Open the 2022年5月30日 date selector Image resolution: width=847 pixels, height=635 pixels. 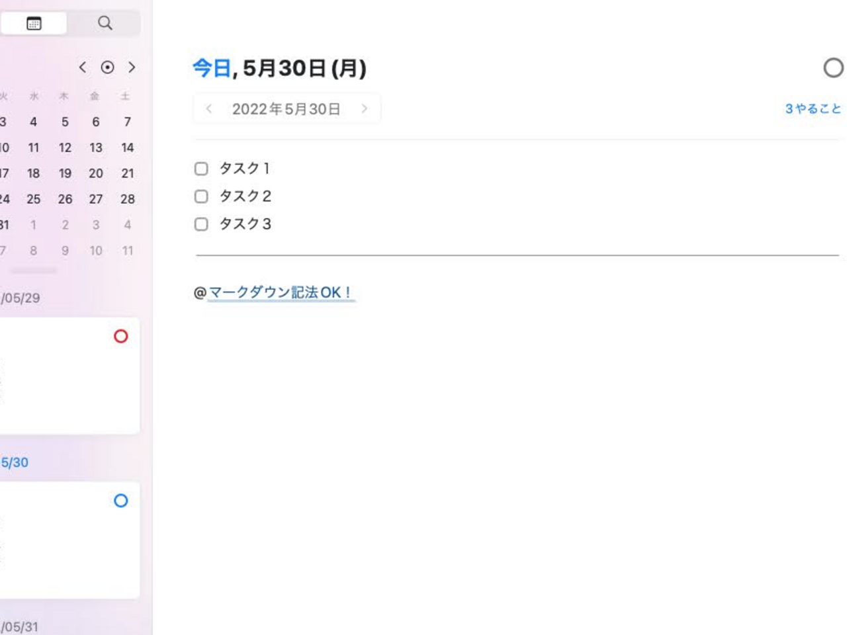[286, 109]
